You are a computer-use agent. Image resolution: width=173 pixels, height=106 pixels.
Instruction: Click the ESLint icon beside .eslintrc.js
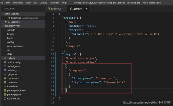pos(5,70)
